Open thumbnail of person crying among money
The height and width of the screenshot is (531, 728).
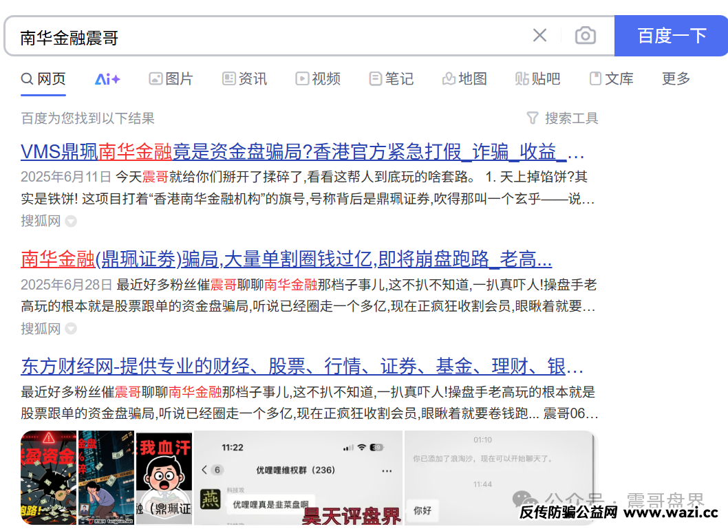point(107,477)
